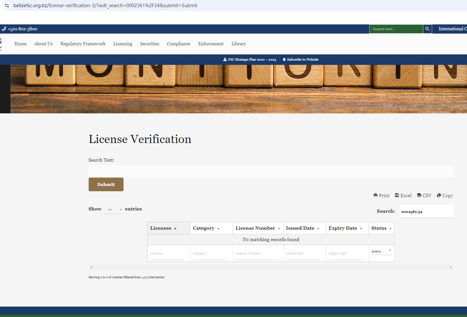Download FSC Strategic Plan 2020–2023
This screenshot has width=467, height=317.
pyautogui.click(x=250, y=60)
